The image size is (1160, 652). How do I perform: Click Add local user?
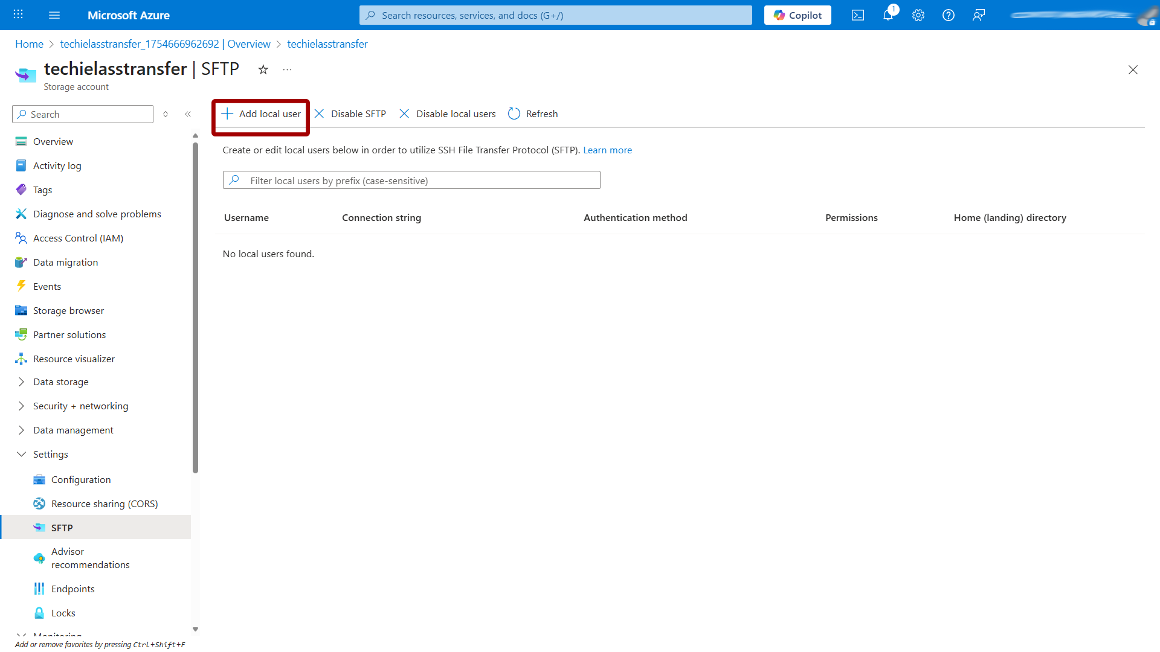(x=260, y=113)
